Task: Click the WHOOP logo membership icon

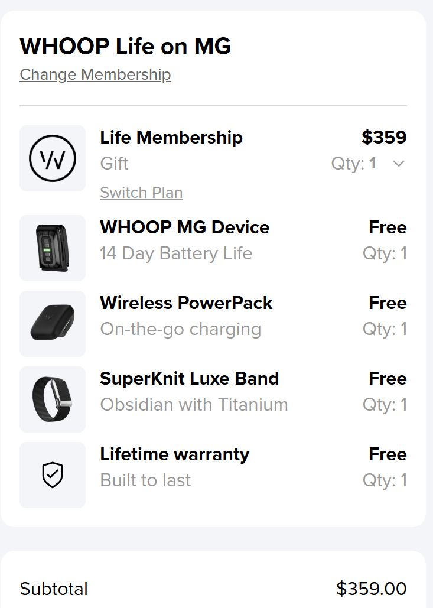Action: click(x=53, y=158)
